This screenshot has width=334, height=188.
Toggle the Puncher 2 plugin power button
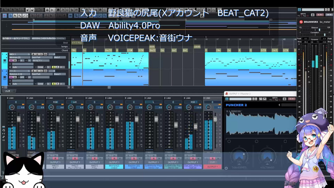(x=227, y=99)
